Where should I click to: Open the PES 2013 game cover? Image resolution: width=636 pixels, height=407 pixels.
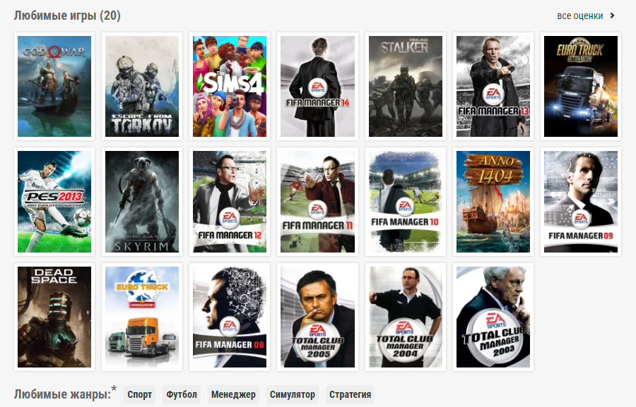pos(54,202)
